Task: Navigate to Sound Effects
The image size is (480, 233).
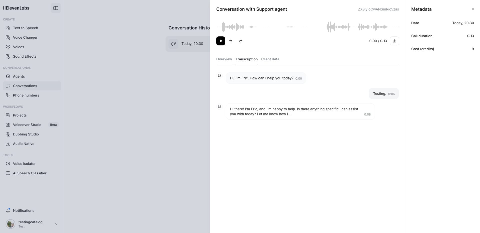Action: pos(32,56)
